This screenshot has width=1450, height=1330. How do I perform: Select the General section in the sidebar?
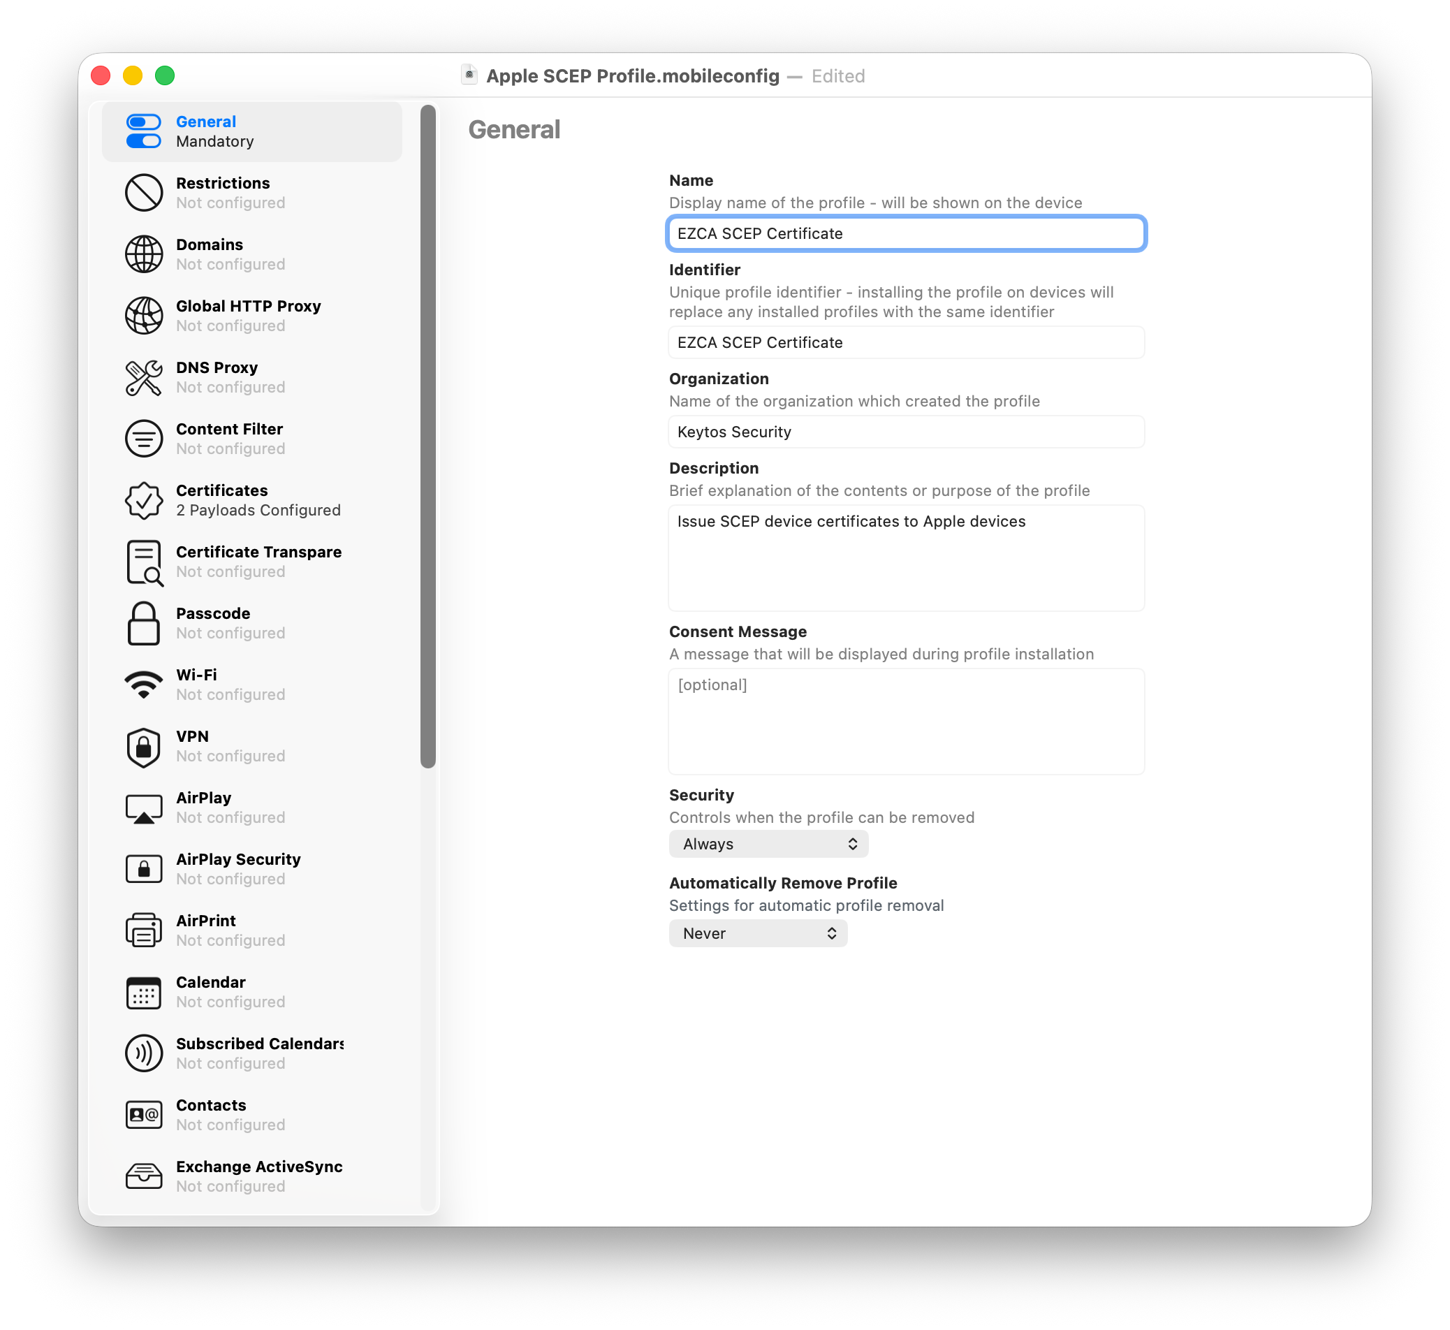[x=252, y=131]
